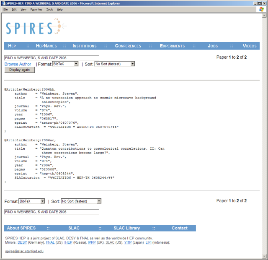Open the Institutions section
The width and height of the screenshot is (268, 260).
(x=85, y=46)
